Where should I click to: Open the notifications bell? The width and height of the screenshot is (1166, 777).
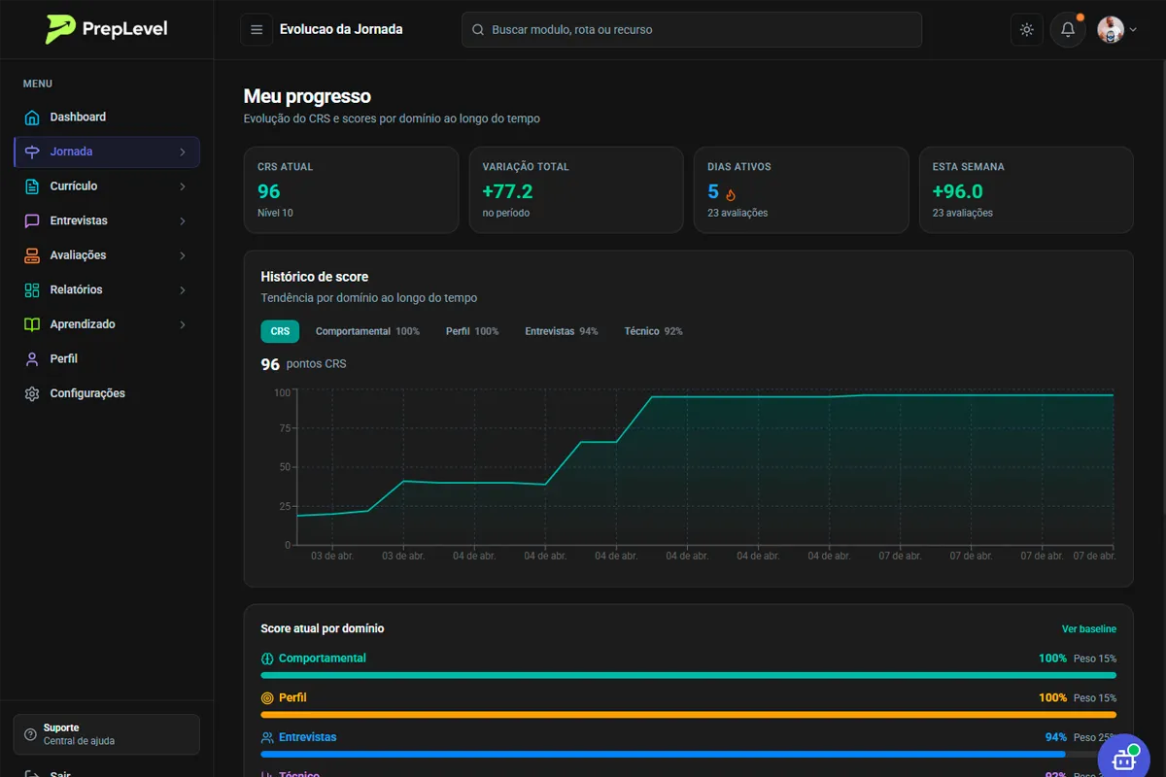1068,30
